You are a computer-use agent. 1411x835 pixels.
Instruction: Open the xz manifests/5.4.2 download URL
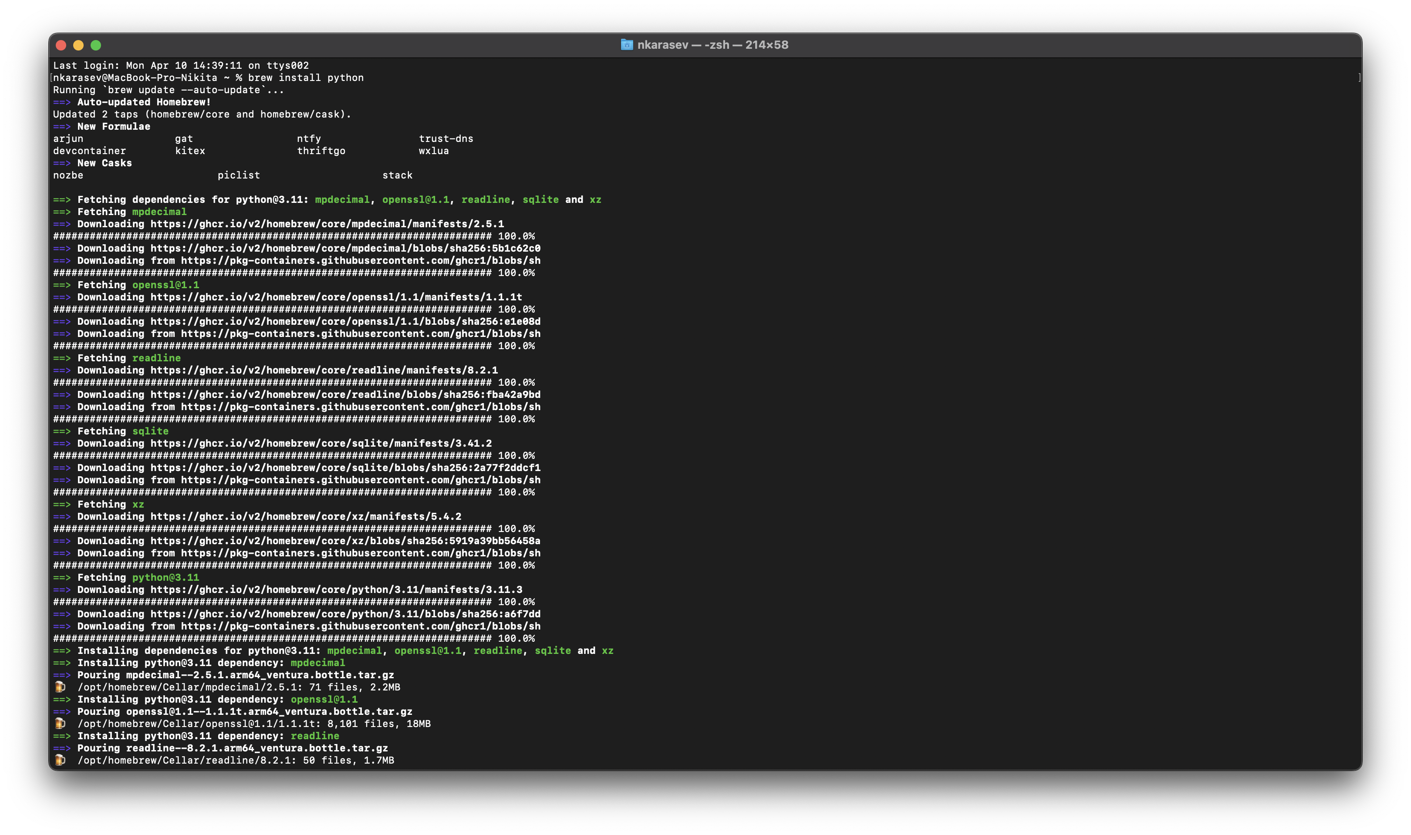pyautogui.click(x=306, y=516)
